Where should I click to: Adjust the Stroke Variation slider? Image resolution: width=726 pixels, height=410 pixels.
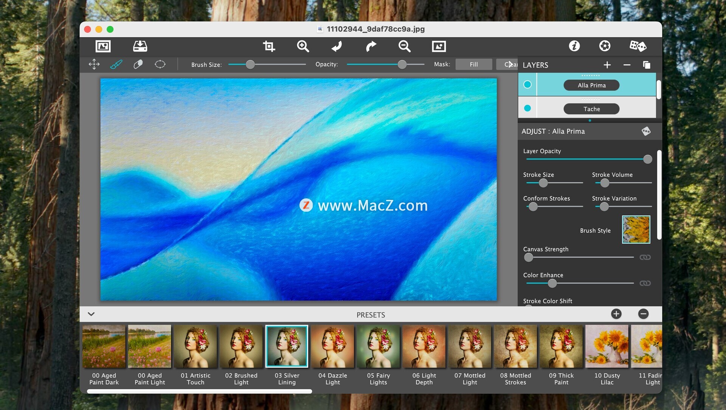coord(623,207)
